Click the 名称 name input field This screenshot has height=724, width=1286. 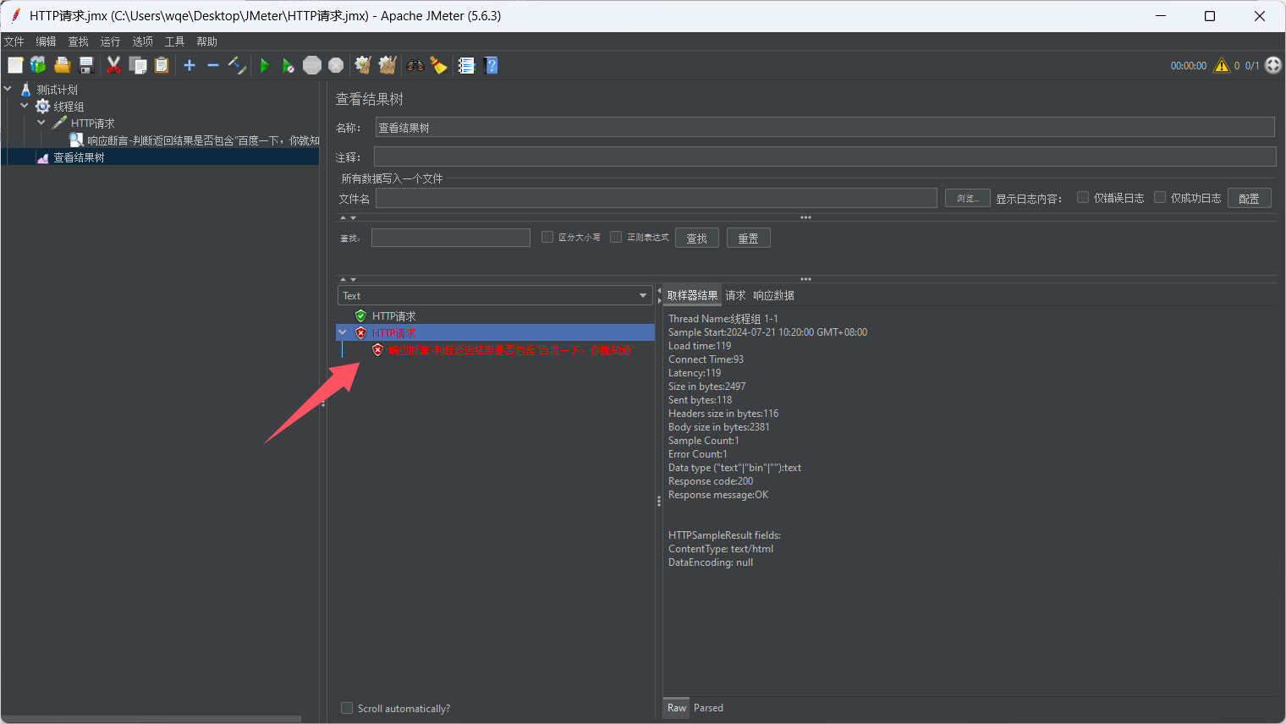coord(825,127)
